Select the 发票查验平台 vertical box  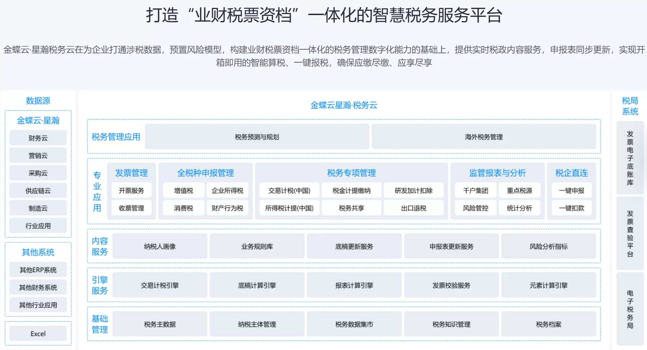tap(630, 233)
